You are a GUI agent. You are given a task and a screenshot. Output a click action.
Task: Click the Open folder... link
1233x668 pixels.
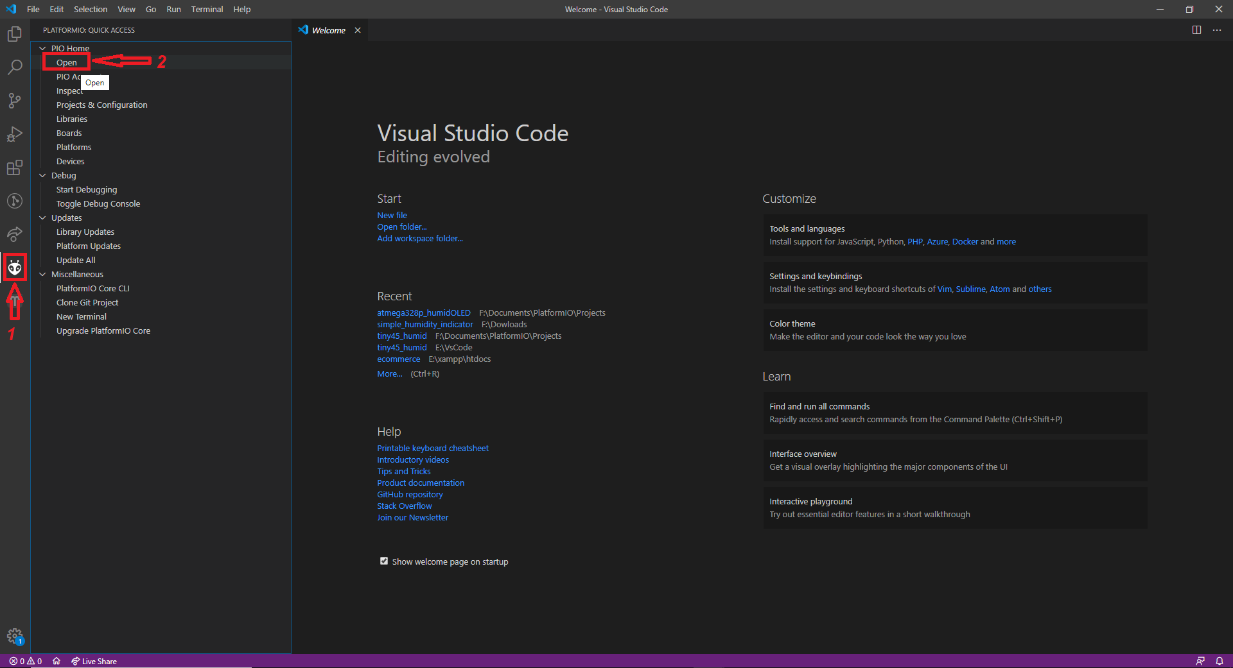pos(401,227)
